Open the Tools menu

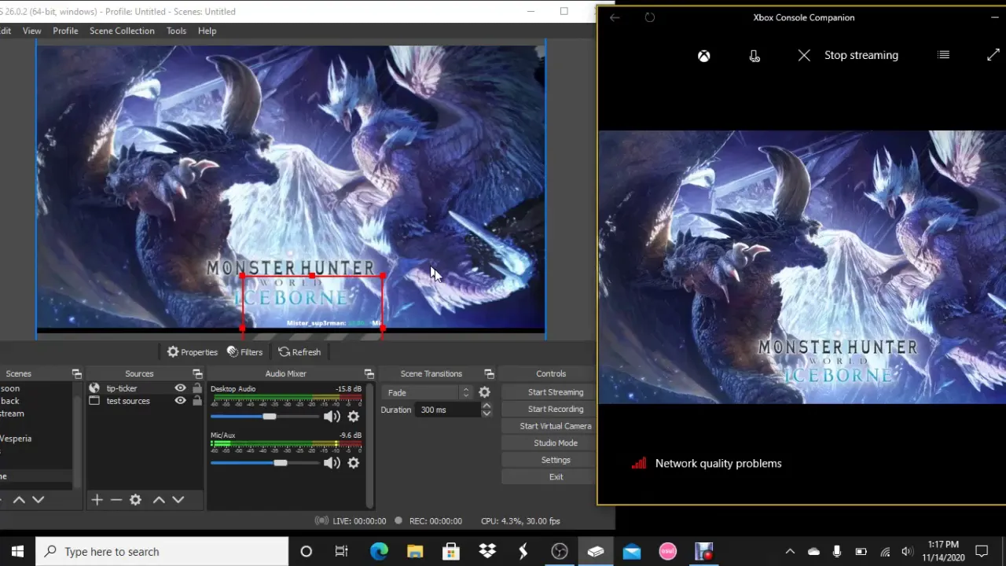[176, 31]
